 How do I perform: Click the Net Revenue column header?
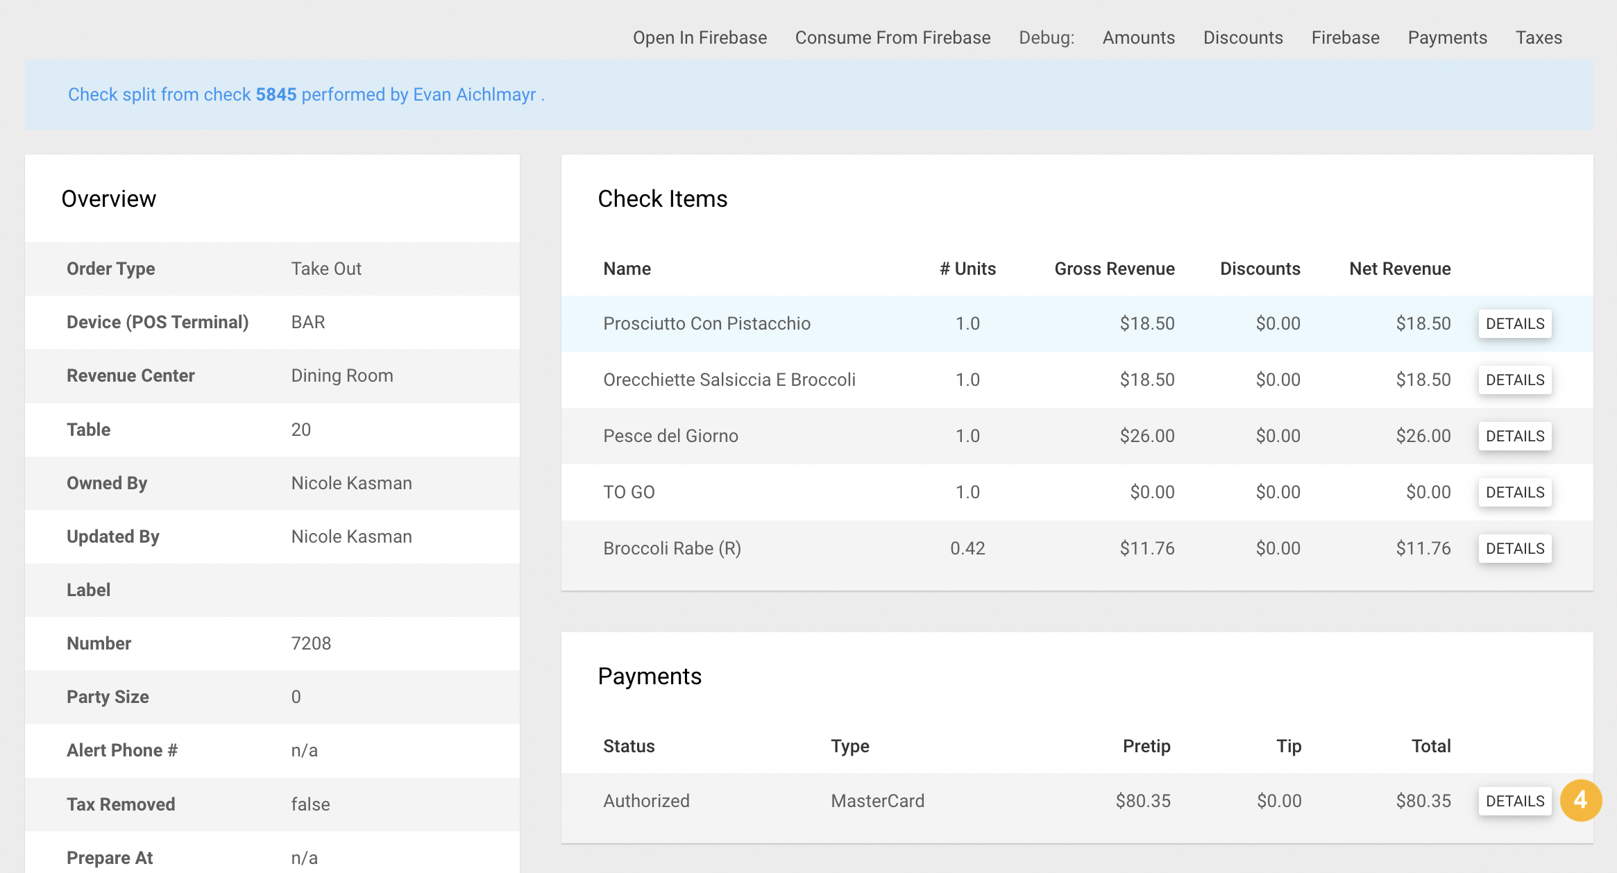1400,269
